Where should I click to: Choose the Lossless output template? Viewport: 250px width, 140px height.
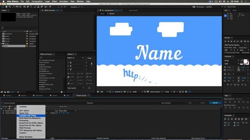point(31,107)
